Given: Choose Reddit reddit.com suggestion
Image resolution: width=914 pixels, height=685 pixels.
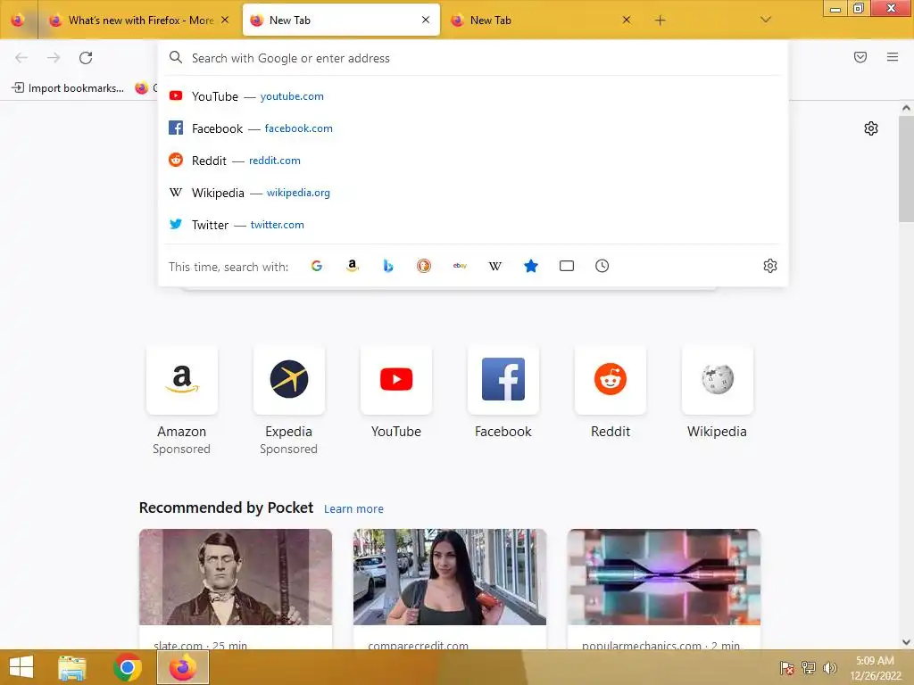Looking at the screenshot, I should [x=473, y=161].
